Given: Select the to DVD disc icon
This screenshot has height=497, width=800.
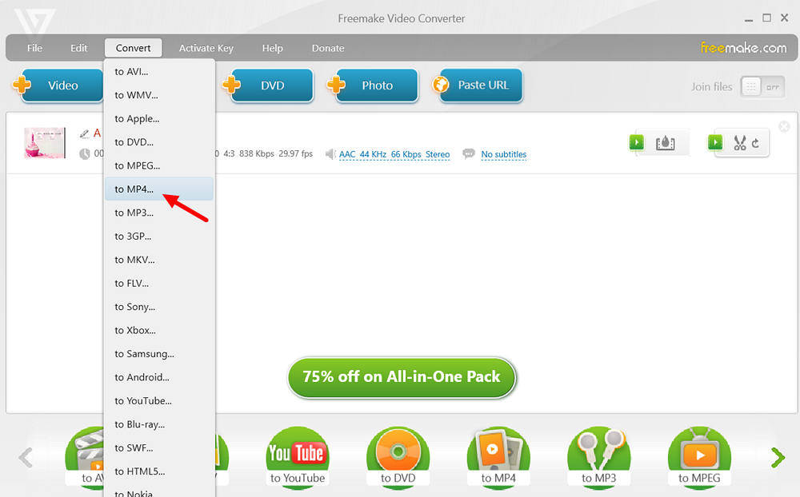Looking at the screenshot, I should coord(398,457).
